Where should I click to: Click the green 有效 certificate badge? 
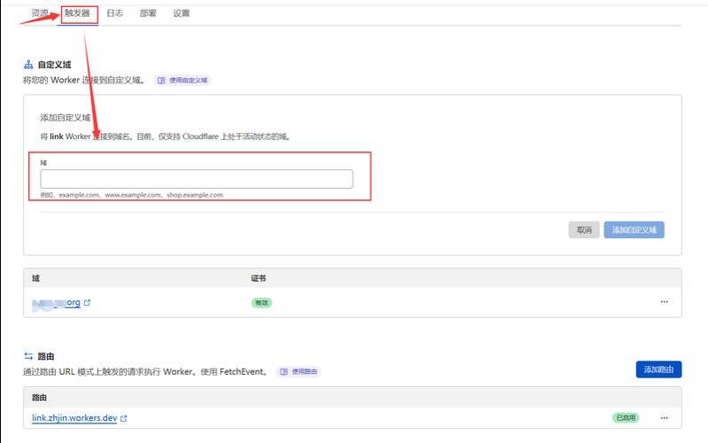click(260, 302)
